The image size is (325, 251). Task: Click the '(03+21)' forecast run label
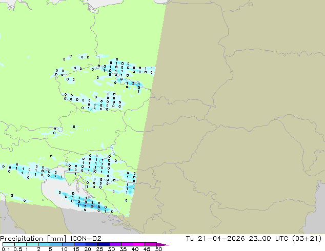(x=307, y=239)
